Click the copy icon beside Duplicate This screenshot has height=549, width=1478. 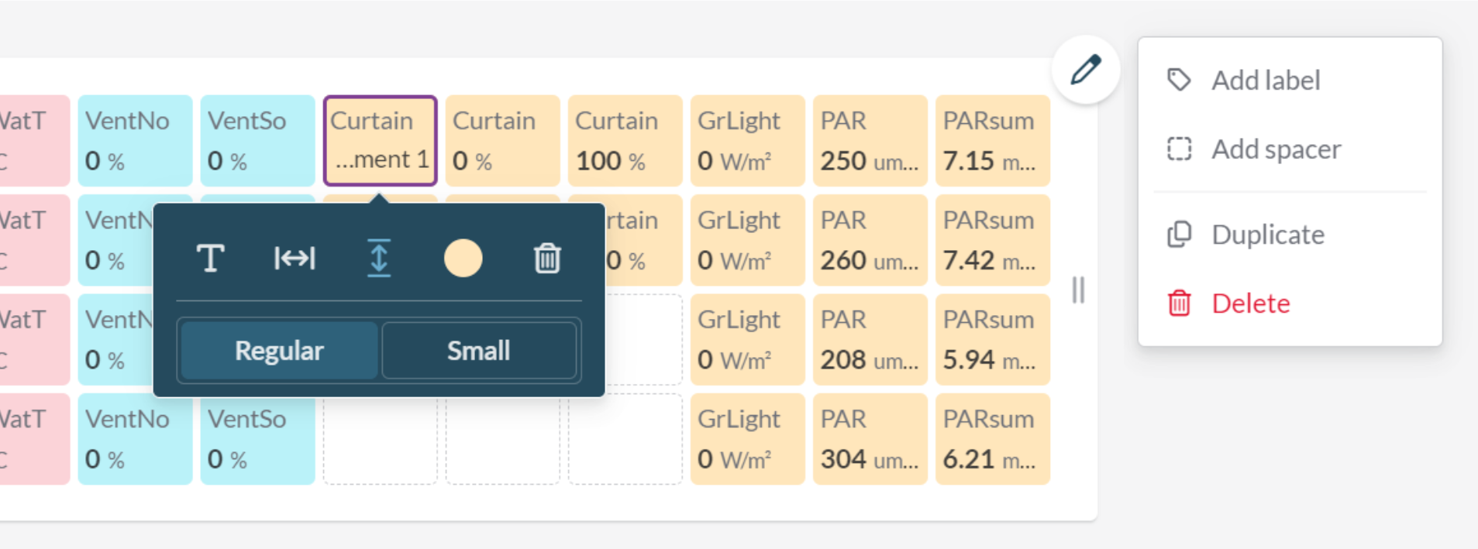tap(1179, 235)
